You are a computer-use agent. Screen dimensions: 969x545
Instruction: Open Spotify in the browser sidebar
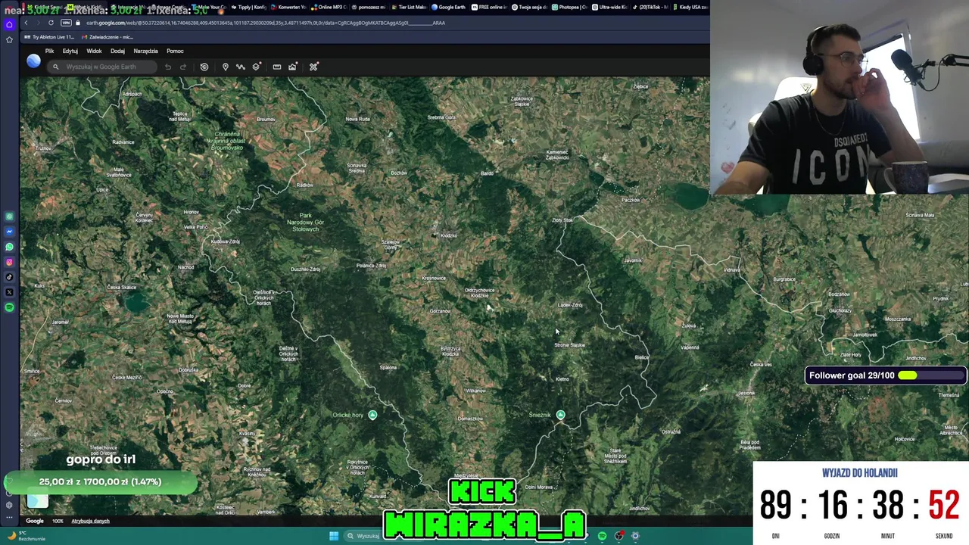[9, 307]
